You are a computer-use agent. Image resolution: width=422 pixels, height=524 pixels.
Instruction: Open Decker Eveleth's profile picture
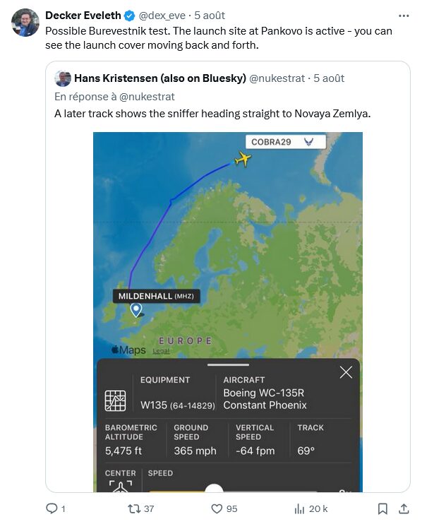[x=25, y=23]
